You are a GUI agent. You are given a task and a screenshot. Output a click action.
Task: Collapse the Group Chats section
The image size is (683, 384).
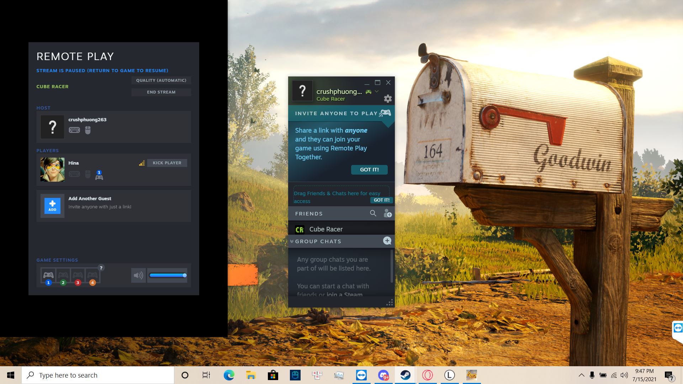pos(292,241)
